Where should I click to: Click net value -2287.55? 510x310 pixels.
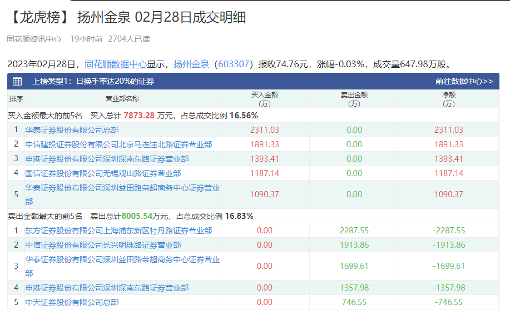[x=449, y=231]
